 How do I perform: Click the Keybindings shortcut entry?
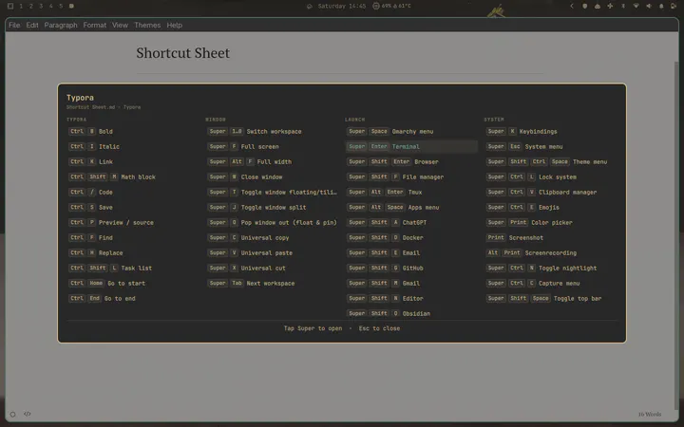522,132
